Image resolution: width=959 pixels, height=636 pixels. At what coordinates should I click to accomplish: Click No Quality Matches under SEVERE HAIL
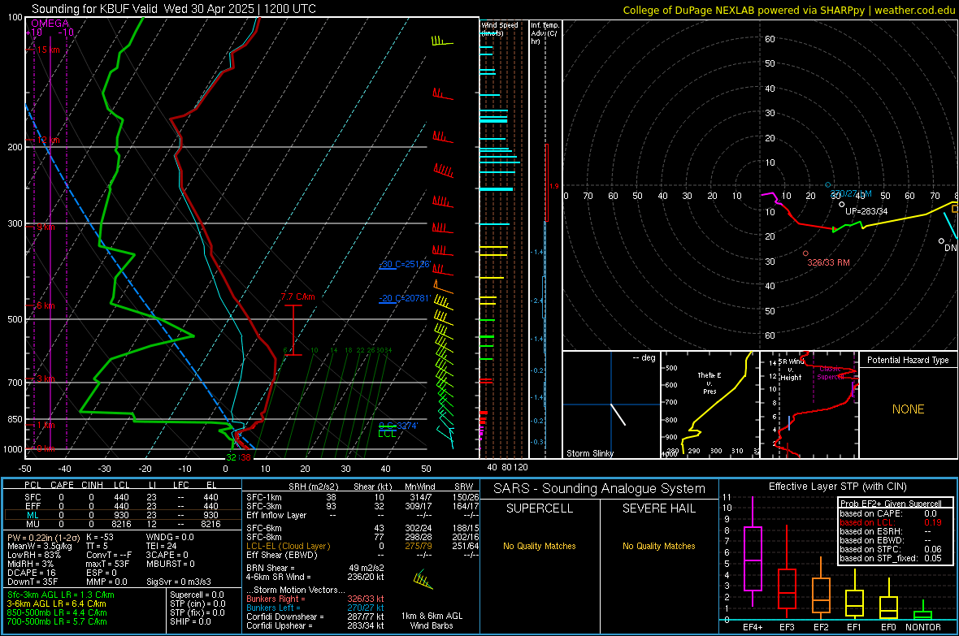pos(658,546)
